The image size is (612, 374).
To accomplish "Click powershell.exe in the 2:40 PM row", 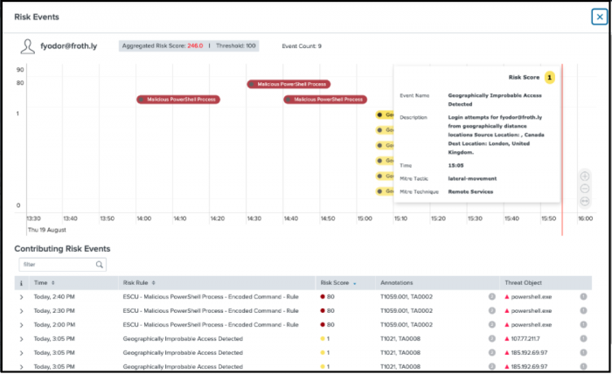I will 532,297.
